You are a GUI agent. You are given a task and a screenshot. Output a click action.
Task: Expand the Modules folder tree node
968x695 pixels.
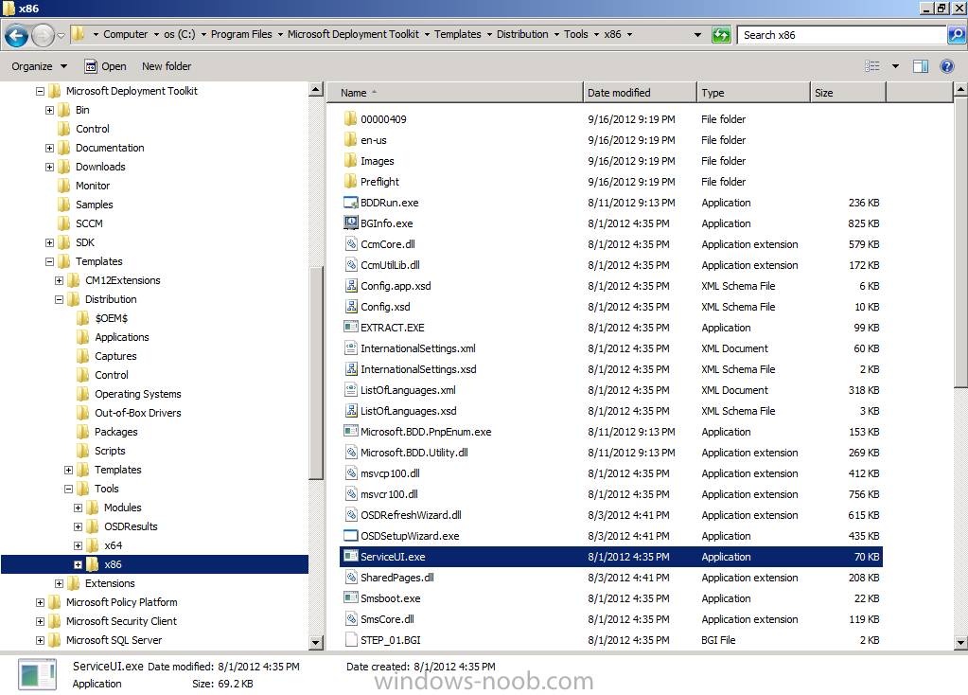[x=78, y=508]
